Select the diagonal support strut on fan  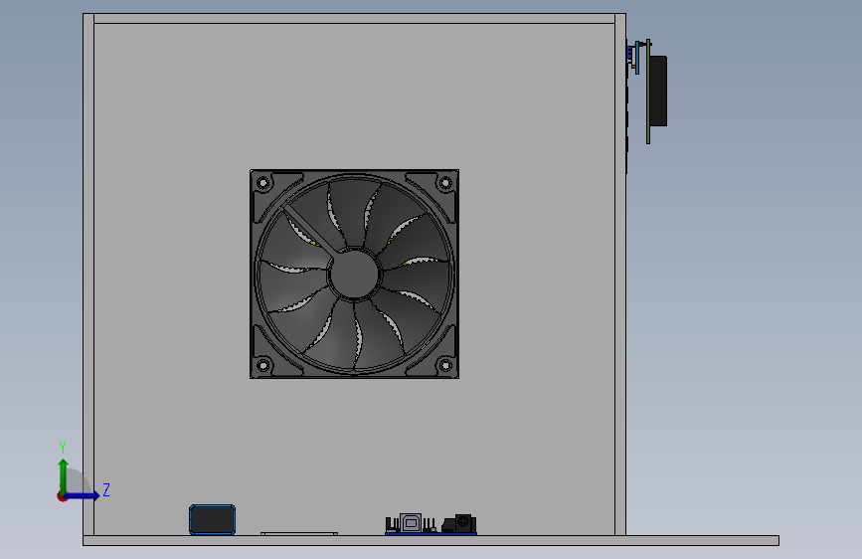click(310, 230)
